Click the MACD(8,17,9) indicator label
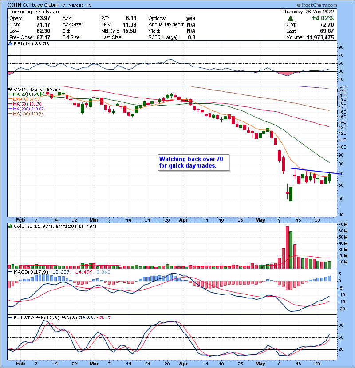This screenshot has width=355, height=368. point(32,272)
